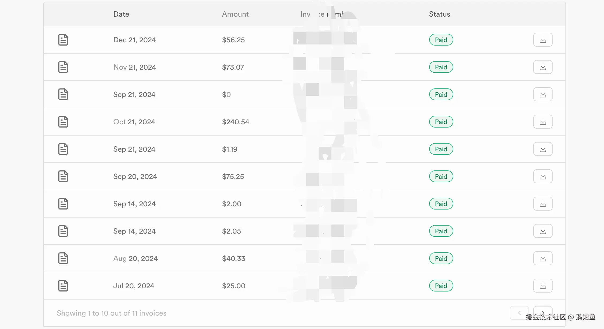The image size is (604, 329).
Task: Select the $0 amount invoice row date
Action: 134,94
